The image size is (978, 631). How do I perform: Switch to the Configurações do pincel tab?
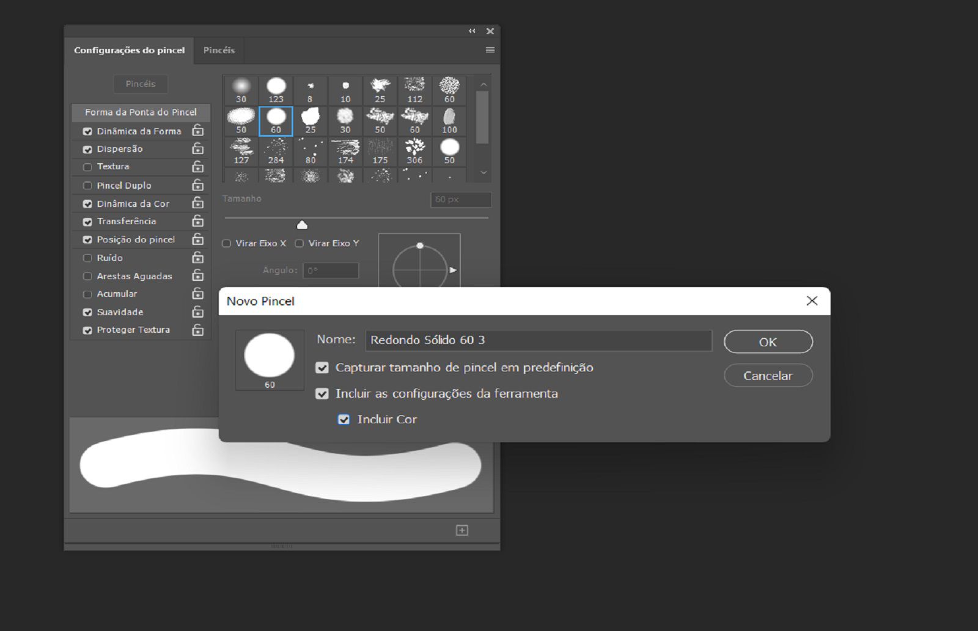[129, 50]
